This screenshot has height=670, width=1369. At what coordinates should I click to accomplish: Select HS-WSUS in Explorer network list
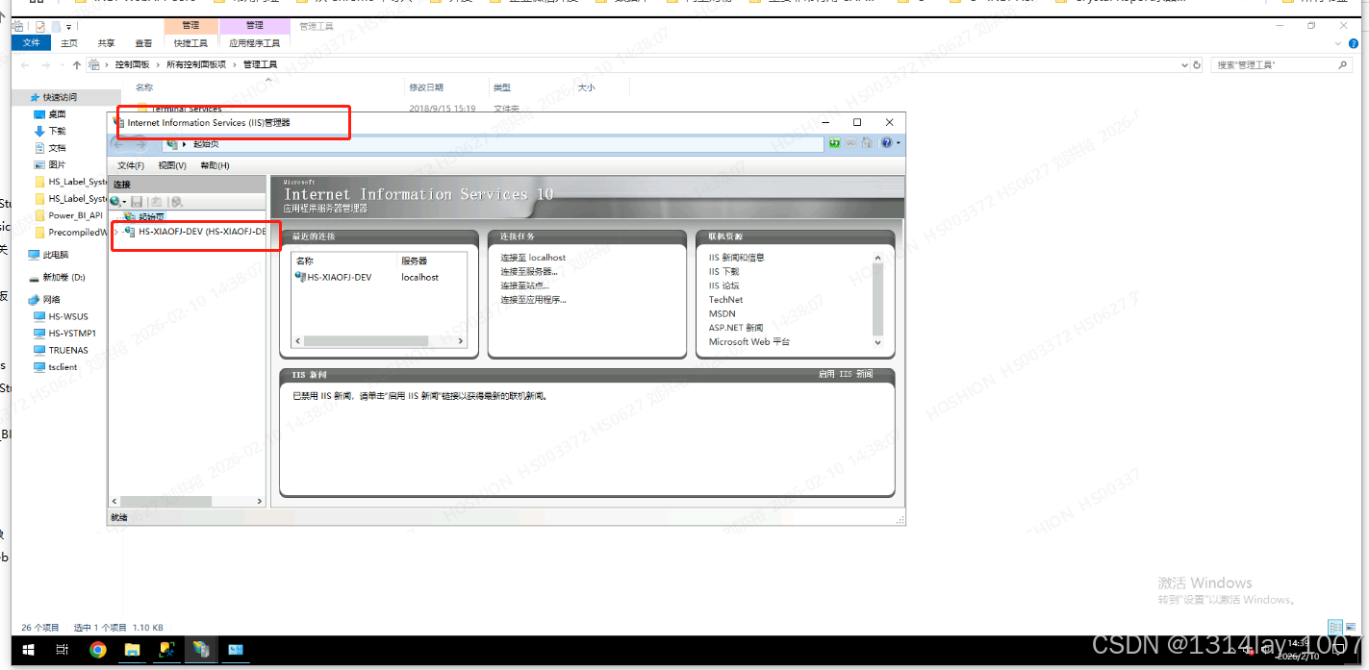pos(68,316)
